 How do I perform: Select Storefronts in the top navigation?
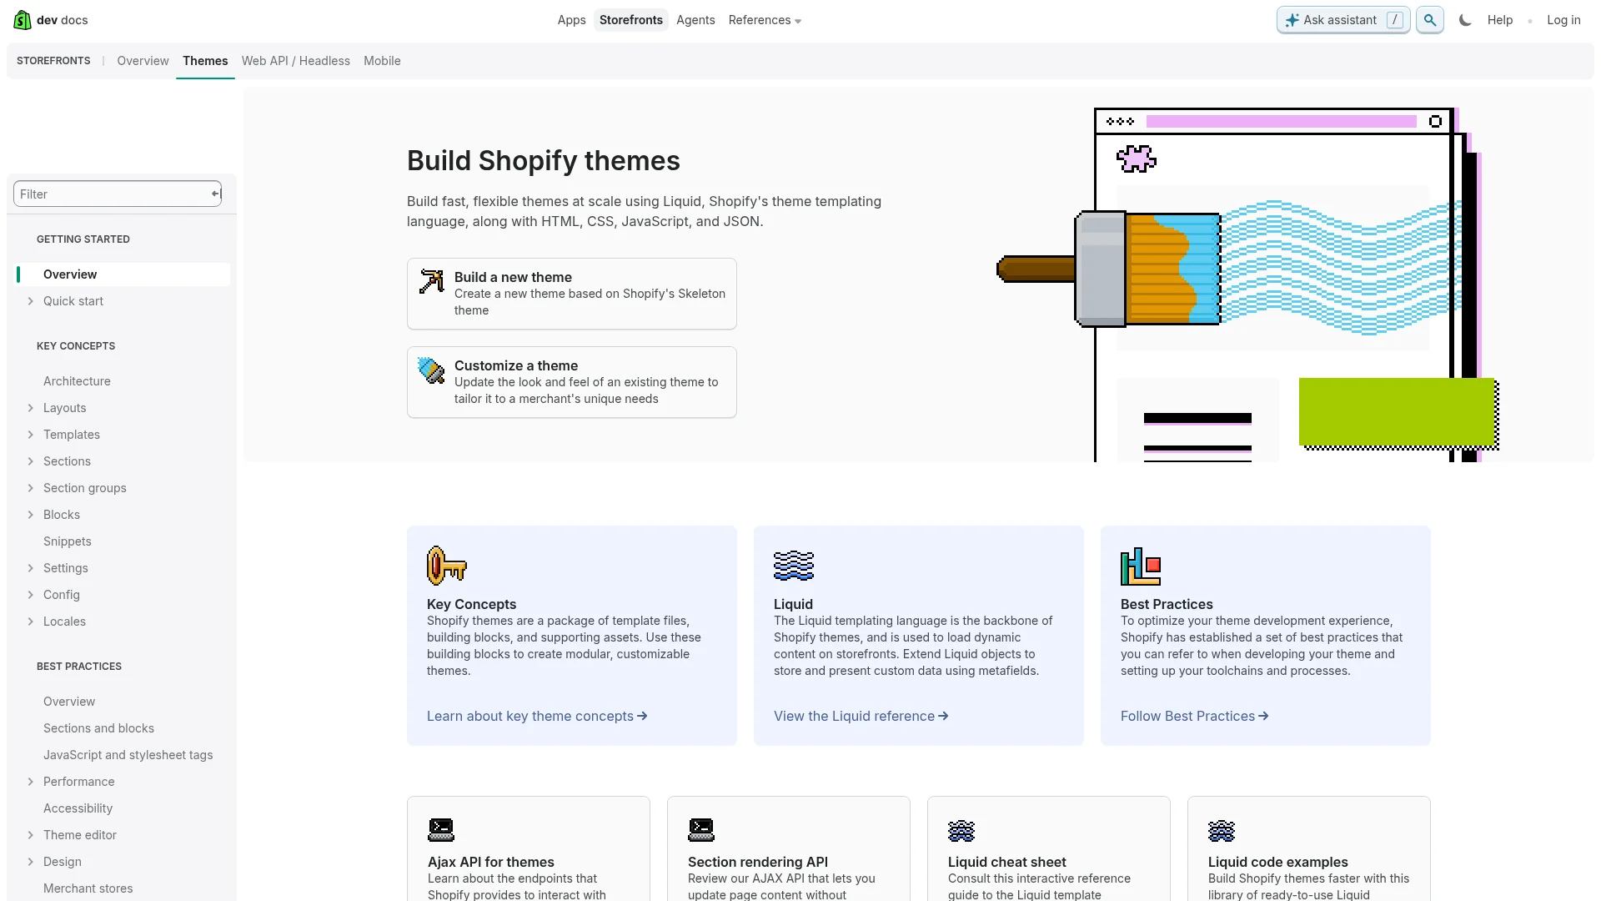click(x=631, y=20)
